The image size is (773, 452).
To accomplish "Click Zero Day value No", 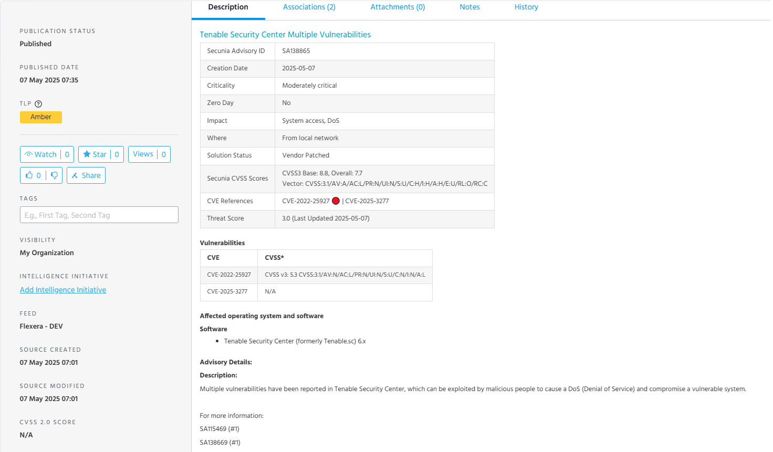I will (286, 103).
